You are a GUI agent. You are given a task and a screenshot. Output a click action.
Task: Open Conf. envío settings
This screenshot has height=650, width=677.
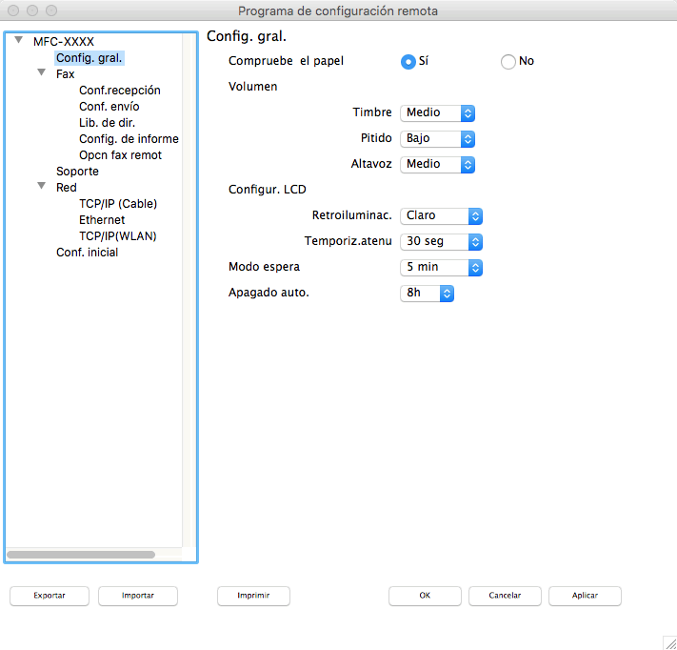(x=110, y=107)
